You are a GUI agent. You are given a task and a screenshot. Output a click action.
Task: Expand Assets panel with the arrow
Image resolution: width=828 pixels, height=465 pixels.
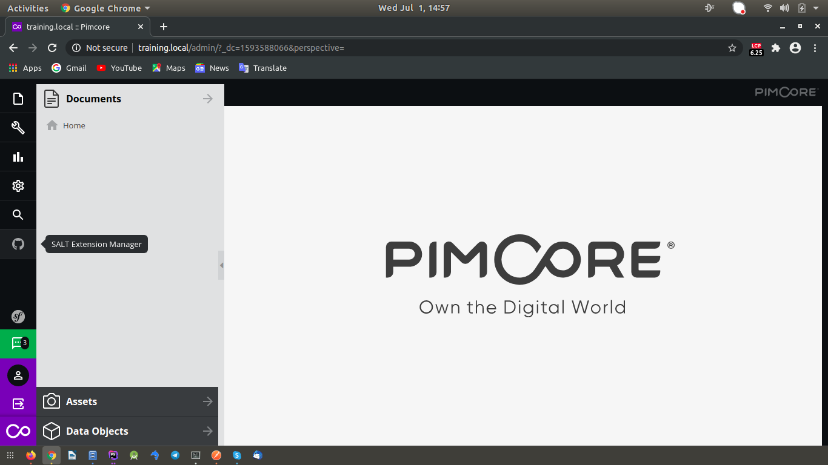(208, 401)
